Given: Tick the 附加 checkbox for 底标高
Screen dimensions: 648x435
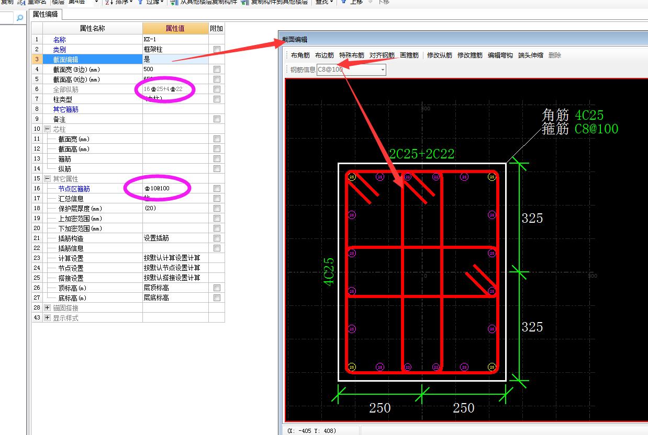Looking at the screenshot, I should [x=217, y=297].
